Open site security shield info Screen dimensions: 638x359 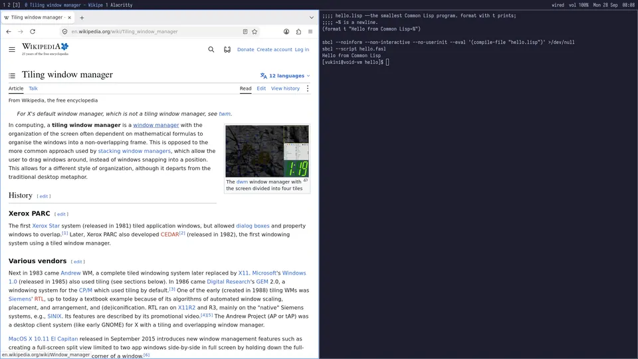[x=64, y=31]
